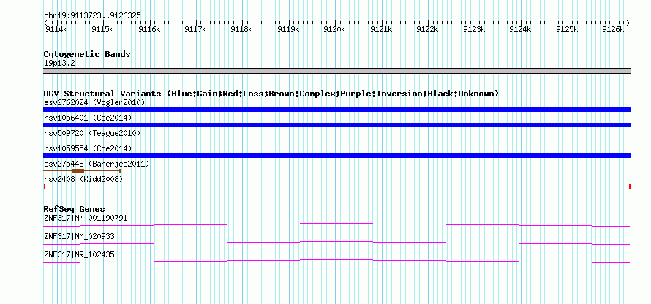
Task: Click the 9124k ruler tick label
Action: tap(520, 29)
